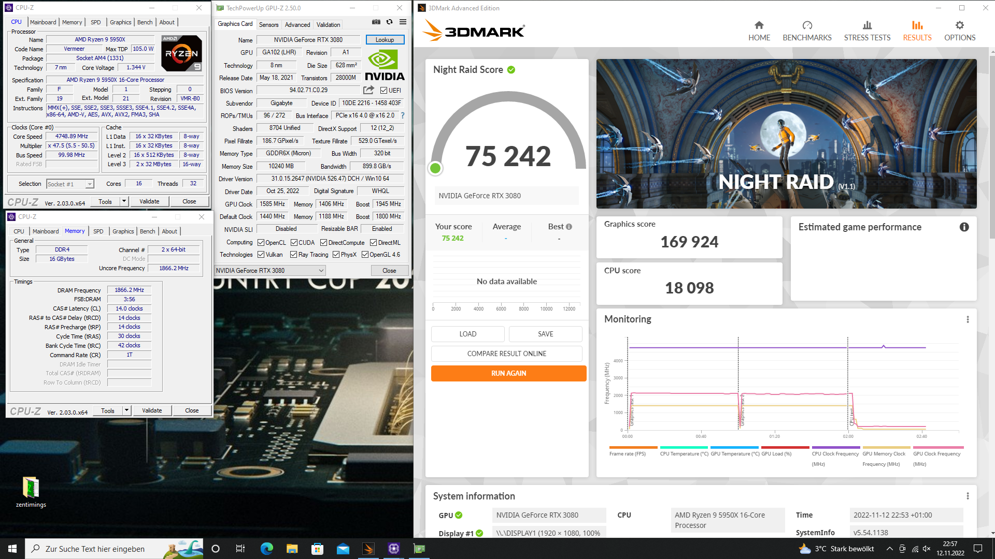
Task: Refresh GPU-Z with the reload icon
Action: [390, 22]
